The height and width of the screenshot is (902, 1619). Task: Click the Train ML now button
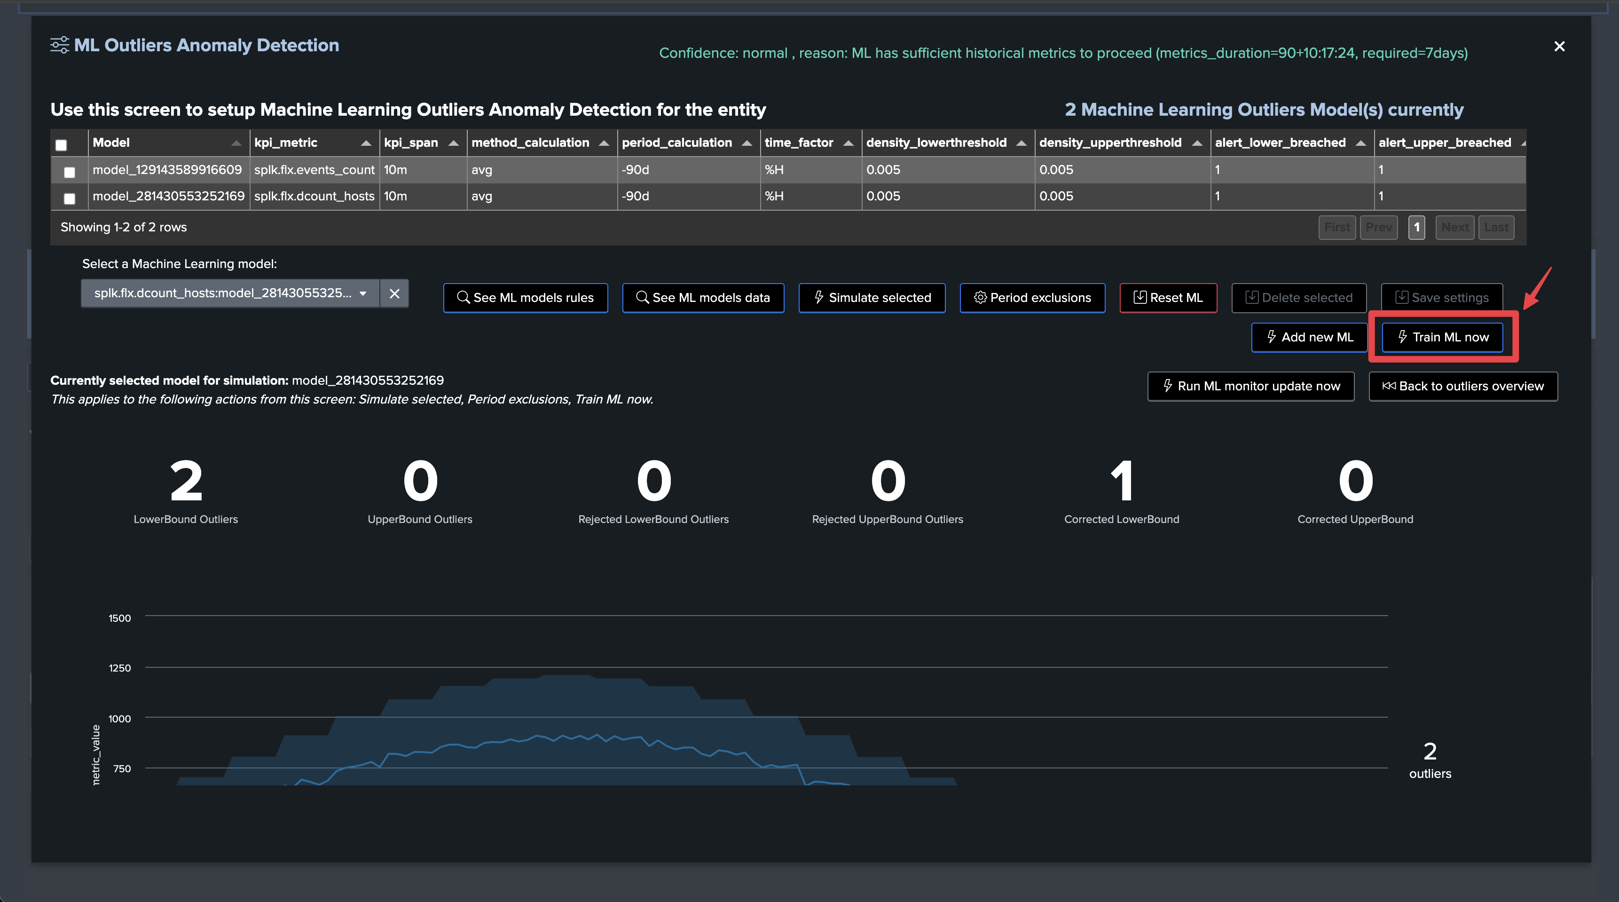coord(1442,338)
